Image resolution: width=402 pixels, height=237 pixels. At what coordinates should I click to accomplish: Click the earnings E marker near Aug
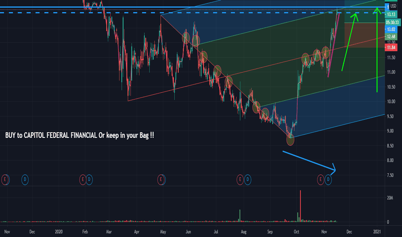(x=240, y=180)
